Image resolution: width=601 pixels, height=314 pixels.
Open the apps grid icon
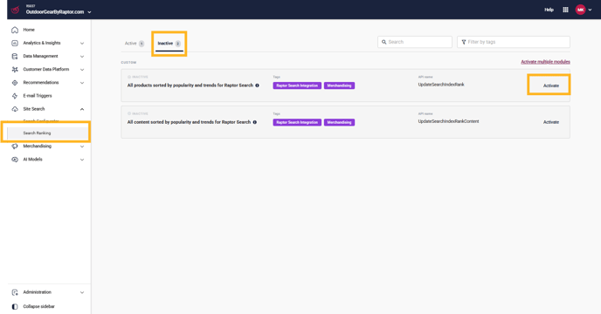click(x=565, y=10)
